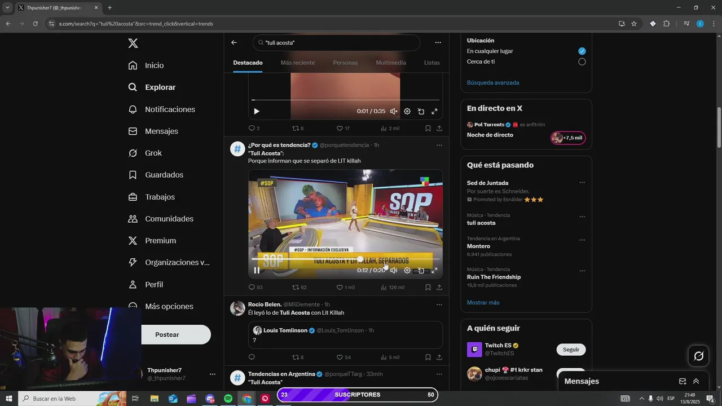722x406 pixels.
Task: Pause the SQP video
Action: 257,270
